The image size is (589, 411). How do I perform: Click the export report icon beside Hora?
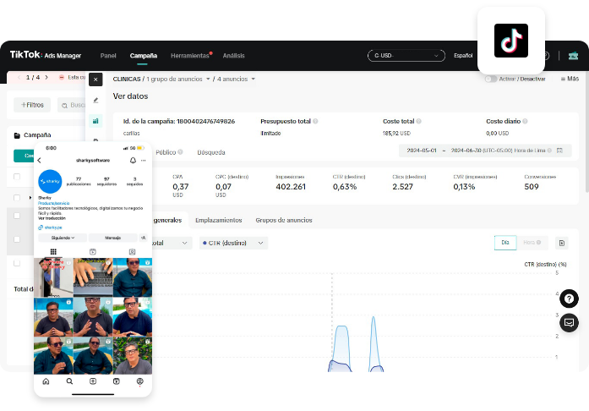[x=562, y=243]
